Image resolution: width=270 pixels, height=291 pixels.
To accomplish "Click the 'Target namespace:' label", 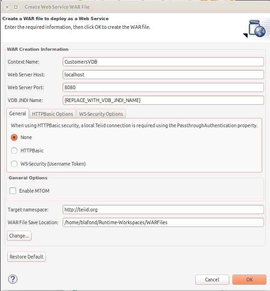I will 28,210.
